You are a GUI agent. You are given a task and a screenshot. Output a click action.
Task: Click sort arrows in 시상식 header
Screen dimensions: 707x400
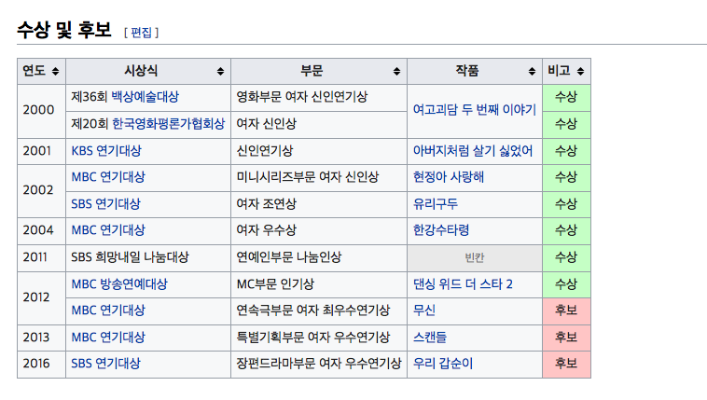coord(220,72)
